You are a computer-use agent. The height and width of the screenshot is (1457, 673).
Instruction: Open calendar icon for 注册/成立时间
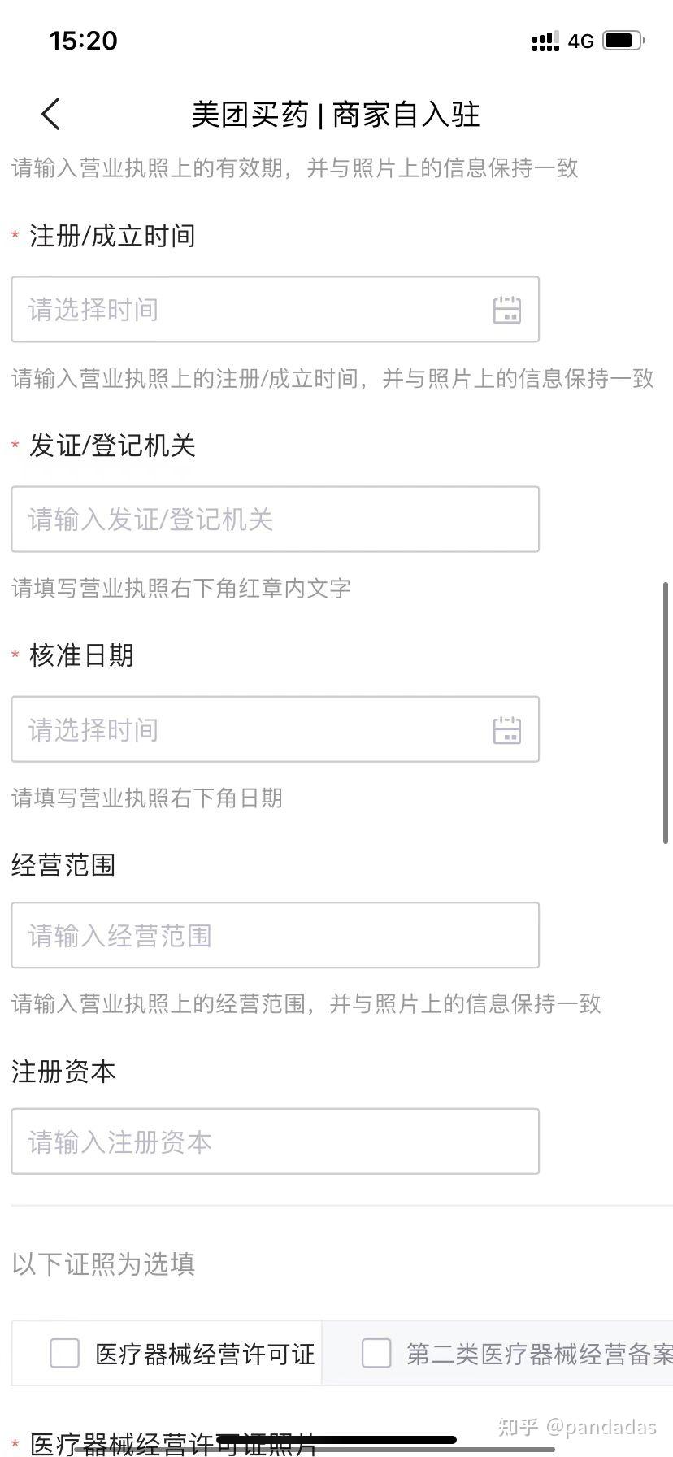pos(506,310)
